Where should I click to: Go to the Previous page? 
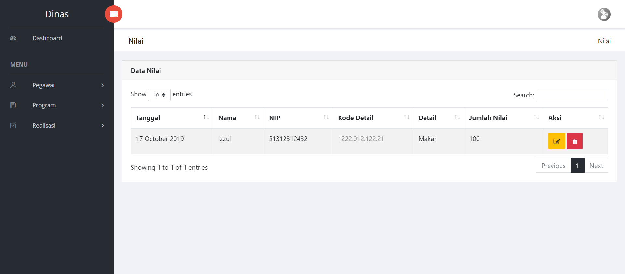tap(553, 166)
